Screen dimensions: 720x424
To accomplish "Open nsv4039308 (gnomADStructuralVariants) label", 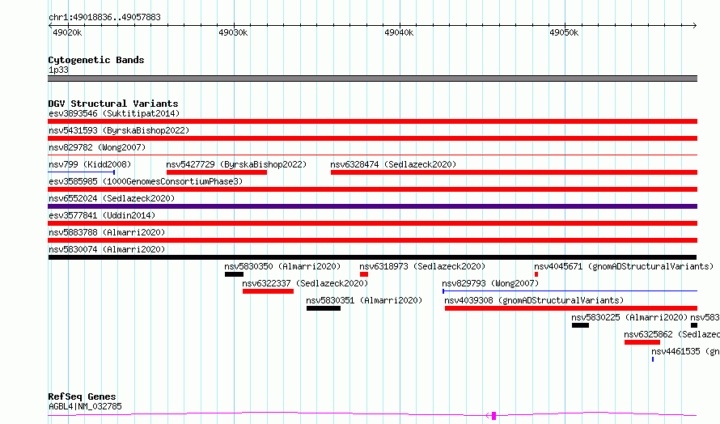I will pyautogui.click(x=534, y=300).
